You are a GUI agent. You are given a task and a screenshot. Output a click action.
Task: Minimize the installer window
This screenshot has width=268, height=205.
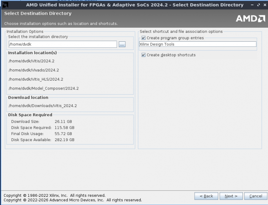pos(252,5)
